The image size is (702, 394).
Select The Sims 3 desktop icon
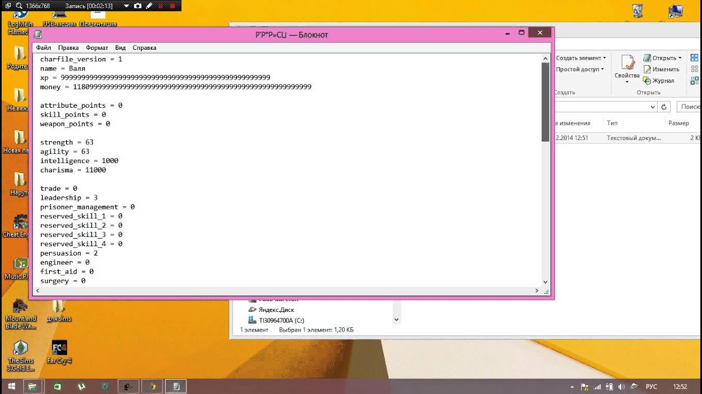(20, 356)
